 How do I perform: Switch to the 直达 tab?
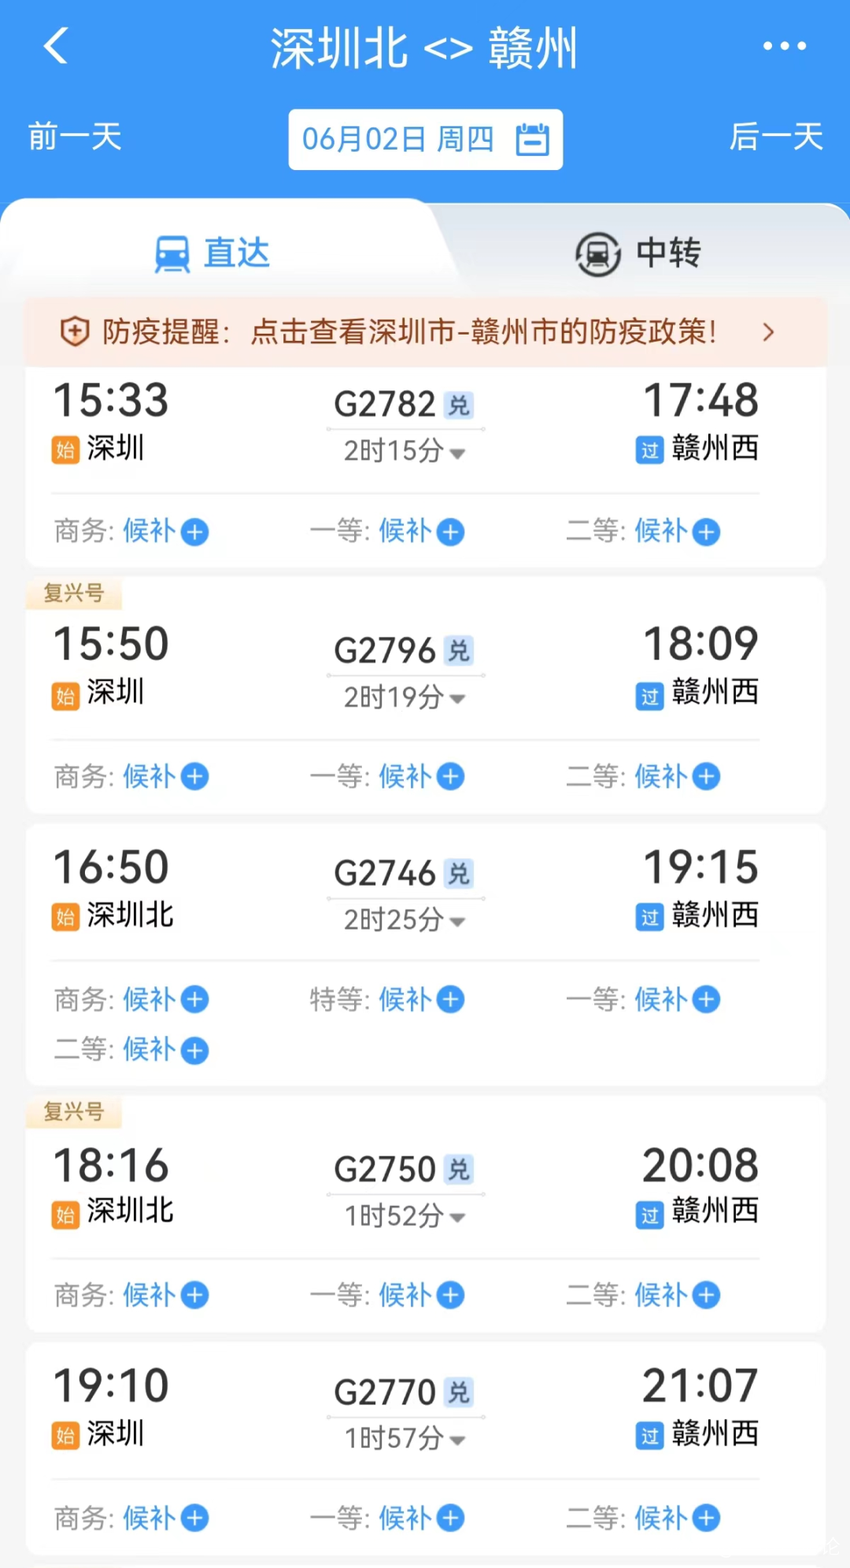click(213, 253)
